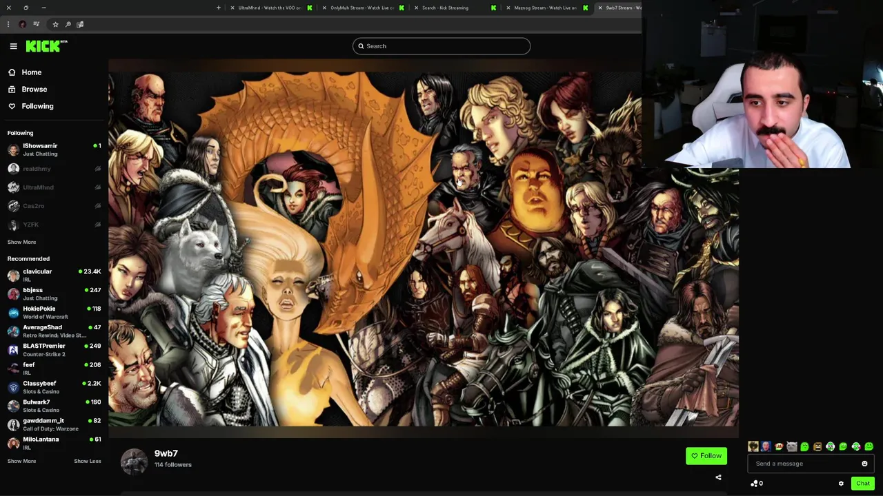Insert the last green smiley emote
This screenshot has width=883, height=496.
[869, 446]
